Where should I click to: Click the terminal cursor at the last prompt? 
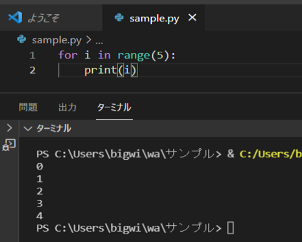click(231, 228)
